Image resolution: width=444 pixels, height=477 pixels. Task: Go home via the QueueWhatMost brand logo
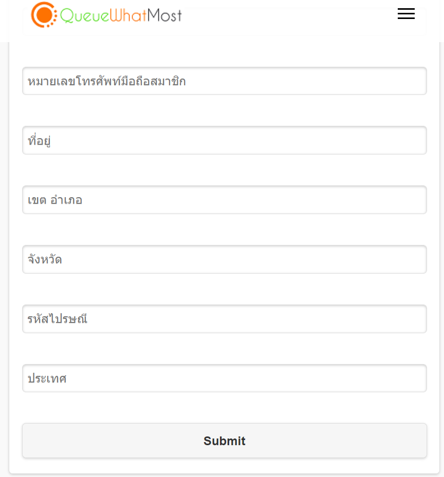pos(106,15)
